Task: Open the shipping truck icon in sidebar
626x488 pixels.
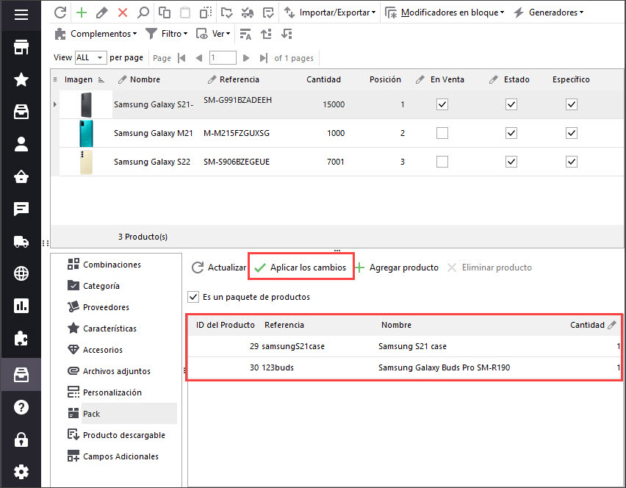Action: 21,242
